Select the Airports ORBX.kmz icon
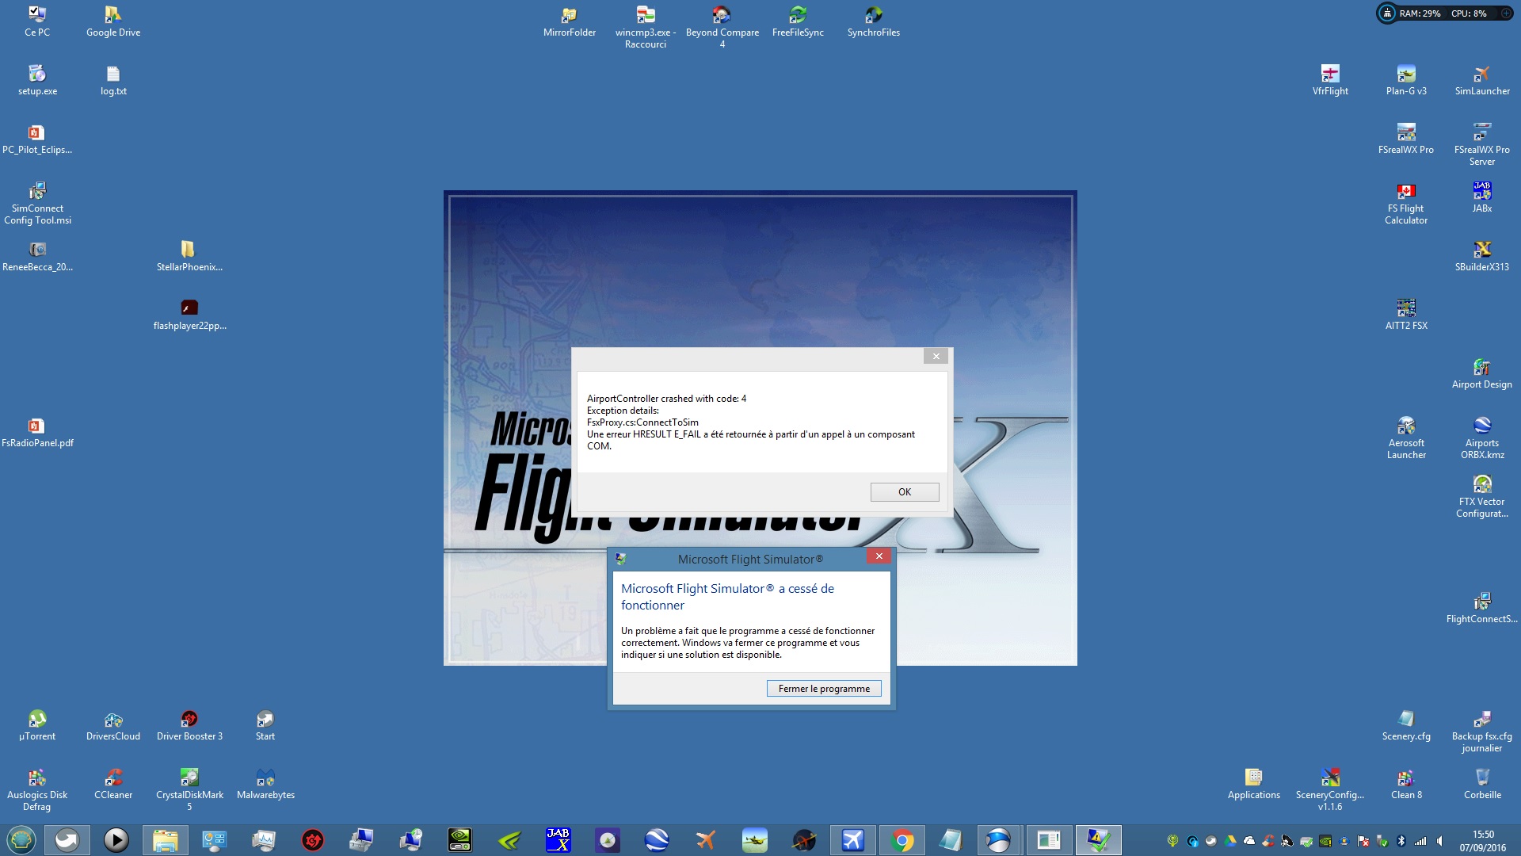Viewport: 1521px width, 856px height. pos(1482,438)
